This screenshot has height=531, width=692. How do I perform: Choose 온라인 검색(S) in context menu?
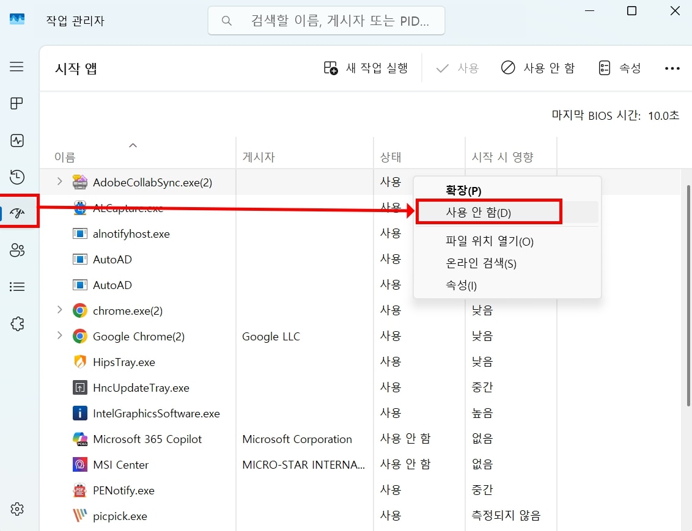481,263
